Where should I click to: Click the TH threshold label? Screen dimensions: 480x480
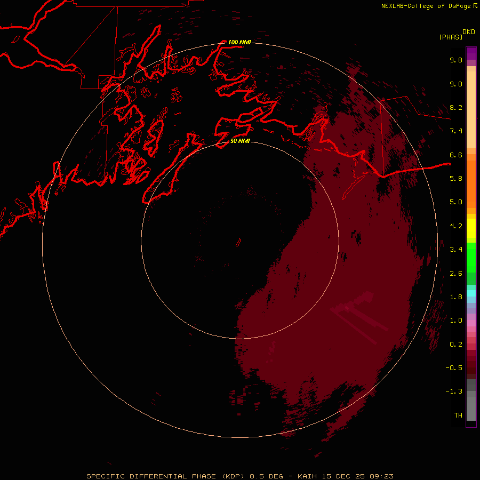click(x=458, y=415)
